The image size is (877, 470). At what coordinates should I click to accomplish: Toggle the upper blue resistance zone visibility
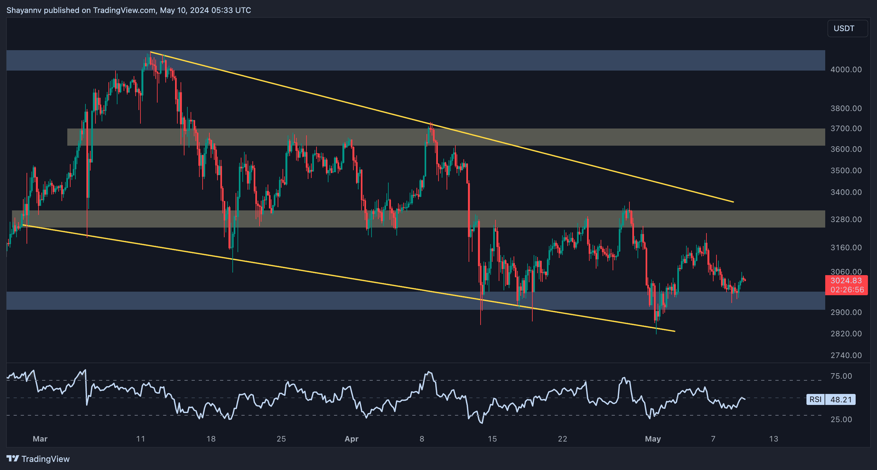coord(579,61)
